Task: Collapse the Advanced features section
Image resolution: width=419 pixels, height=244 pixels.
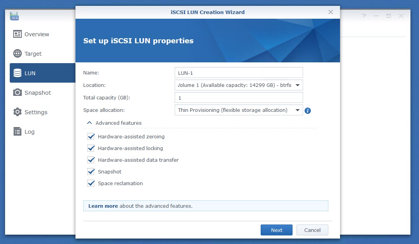Action: coord(90,123)
